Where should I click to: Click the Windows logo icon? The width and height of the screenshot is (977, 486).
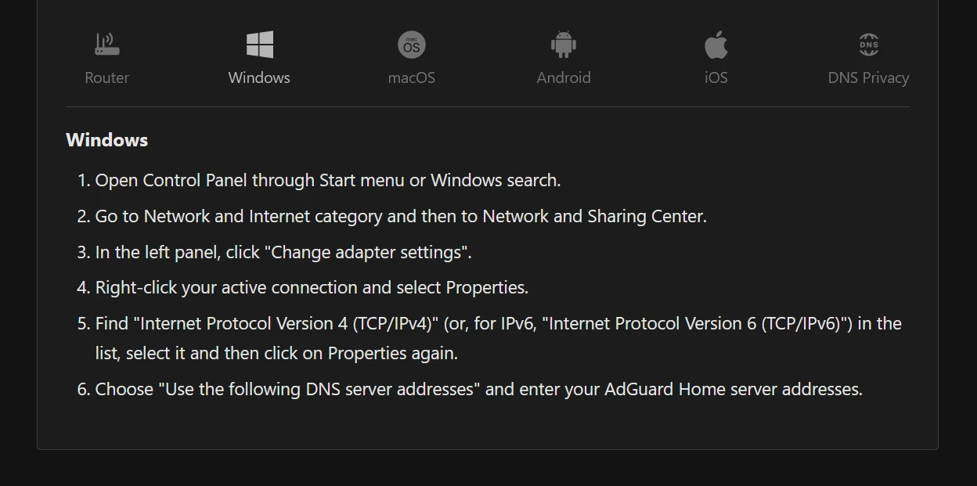point(259,43)
